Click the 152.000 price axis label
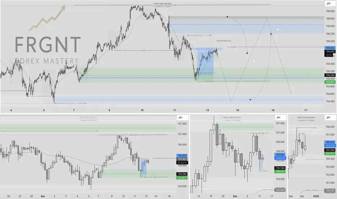The width and height of the screenshot is (337, 199). tap(330, 175)
